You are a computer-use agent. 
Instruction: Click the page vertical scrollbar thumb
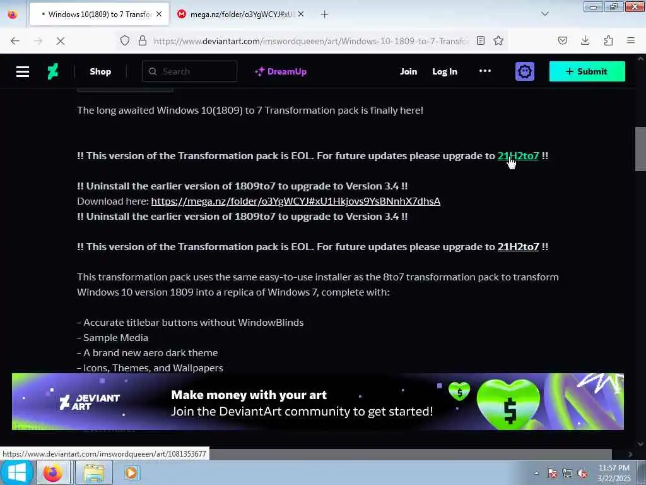pyautogui.click(x=640, y=149)
